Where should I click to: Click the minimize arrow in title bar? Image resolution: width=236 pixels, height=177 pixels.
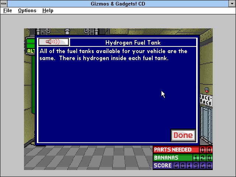[232, 4]
